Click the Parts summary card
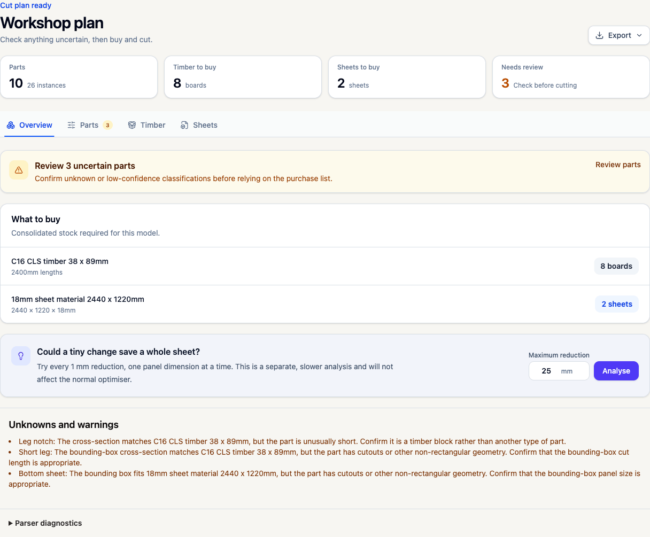Image resolution: width=650 pixels, height=537 pixels. pos(79,77)
